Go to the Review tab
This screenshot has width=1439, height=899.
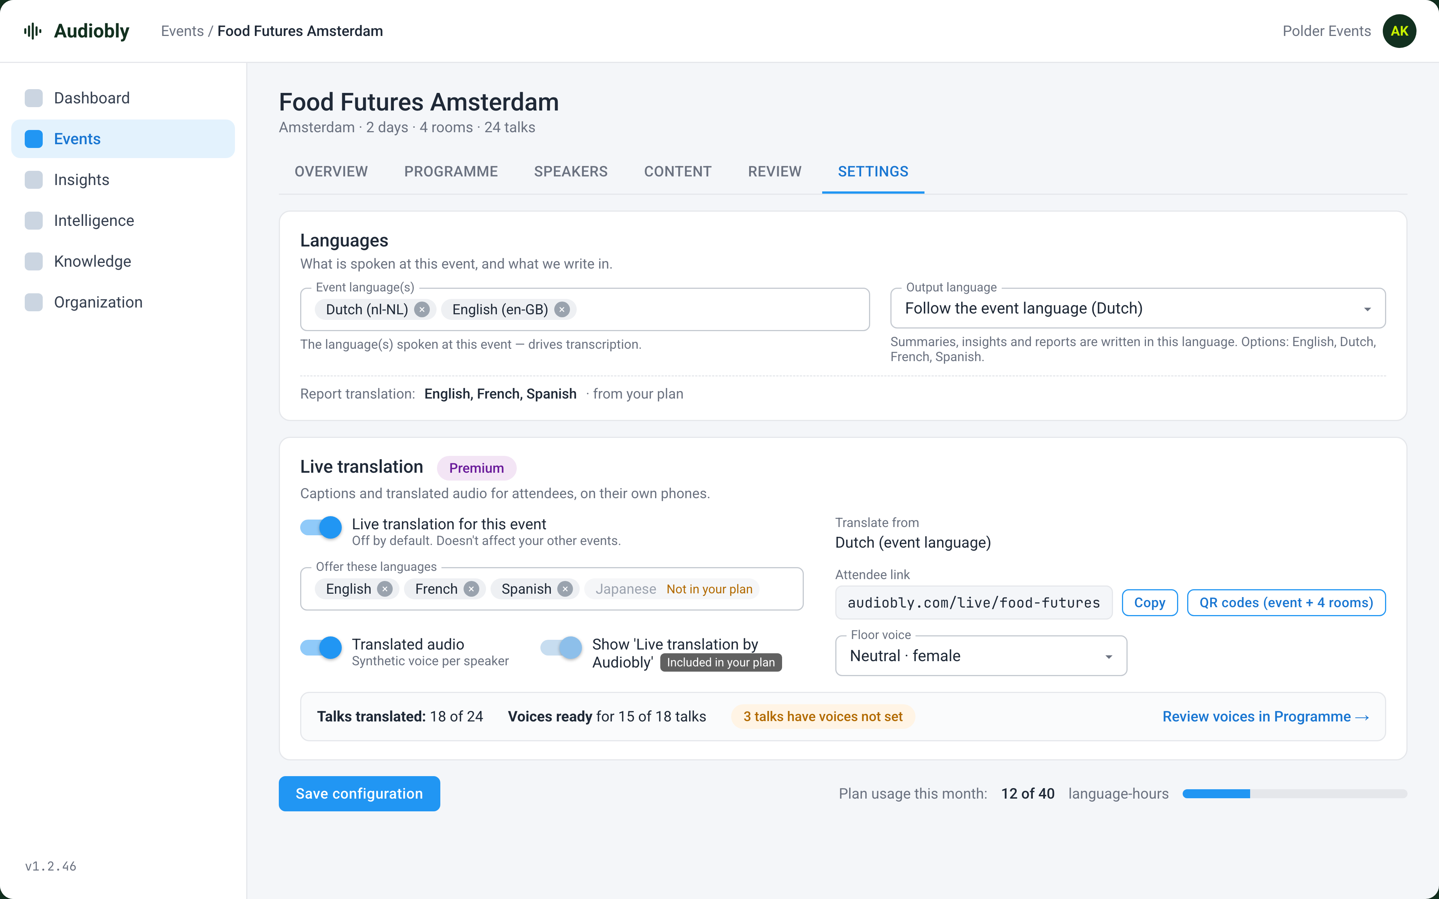pos(775,171)
